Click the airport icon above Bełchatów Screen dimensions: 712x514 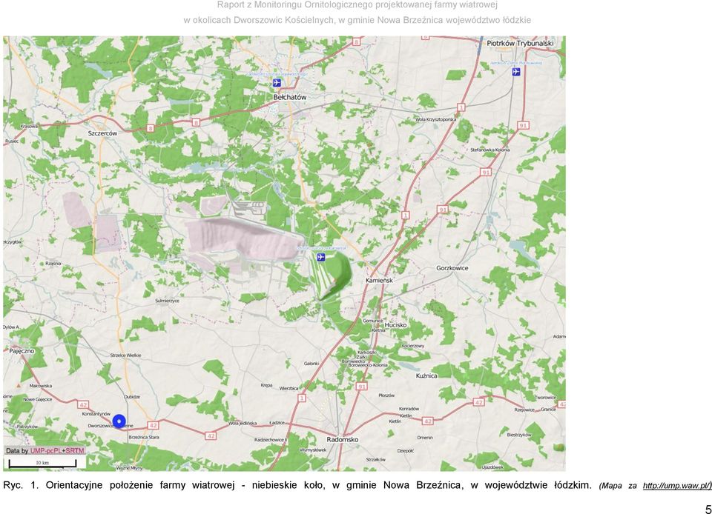[277, 82]
